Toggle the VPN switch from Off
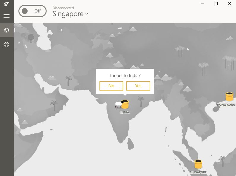 pyautogui.click(x=33, y=11)
